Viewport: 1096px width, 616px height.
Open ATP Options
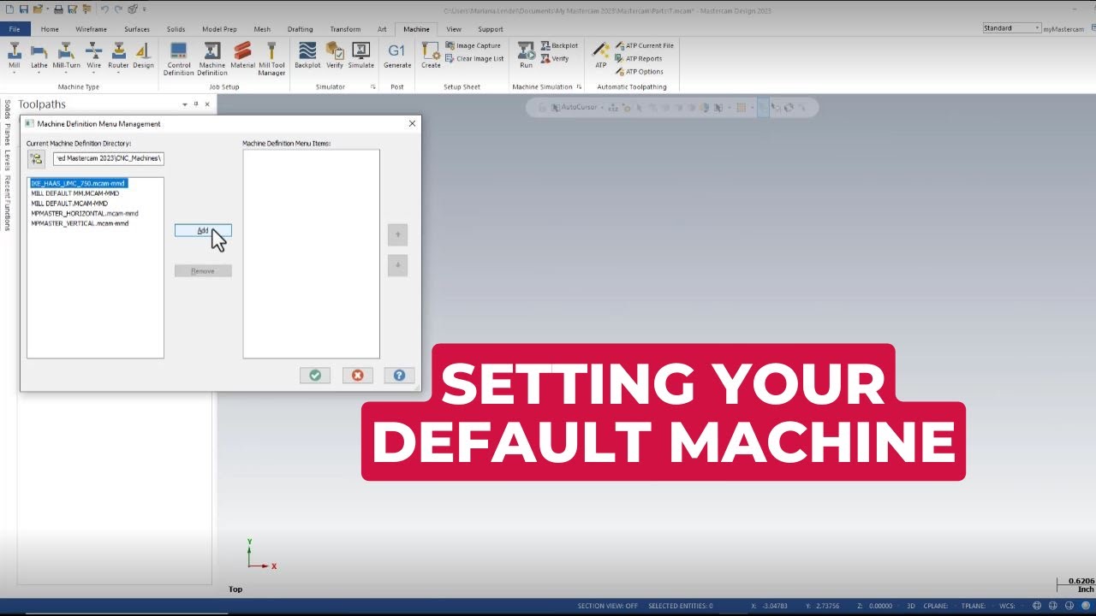click(639, 72)
